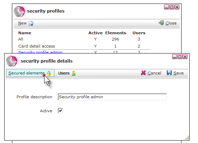Click the green user icon beside Users
Screen dimensions: 198x143
[x=74, y=73]
